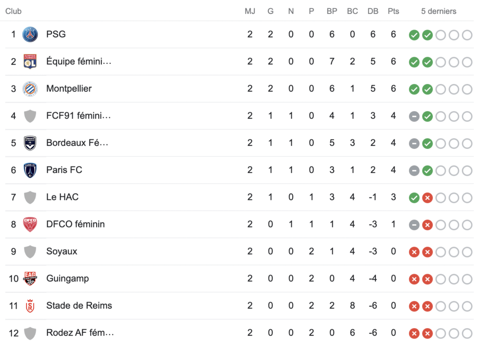Click the Guingamp EAG logo icon

tap(30, 279)
